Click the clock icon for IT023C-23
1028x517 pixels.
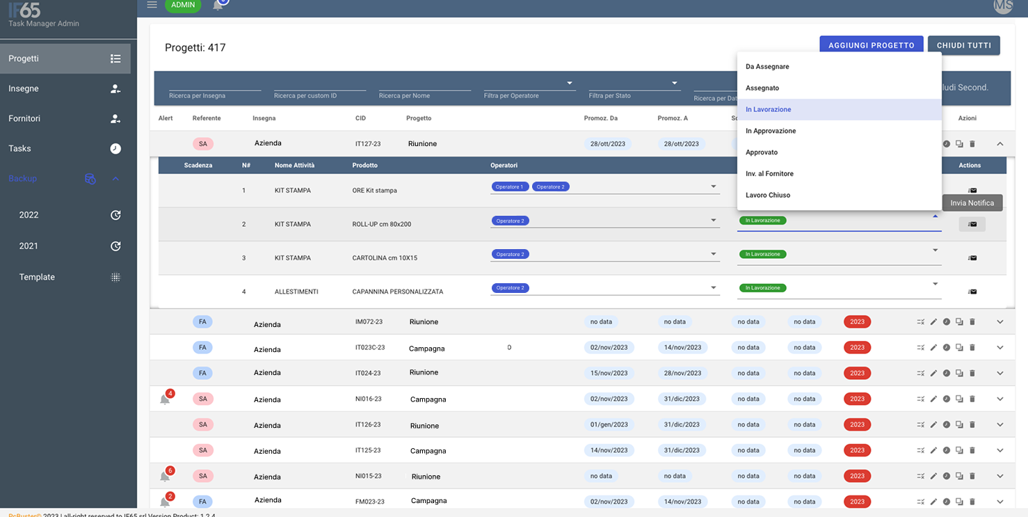pyautogui.click(x=946, y=347)
